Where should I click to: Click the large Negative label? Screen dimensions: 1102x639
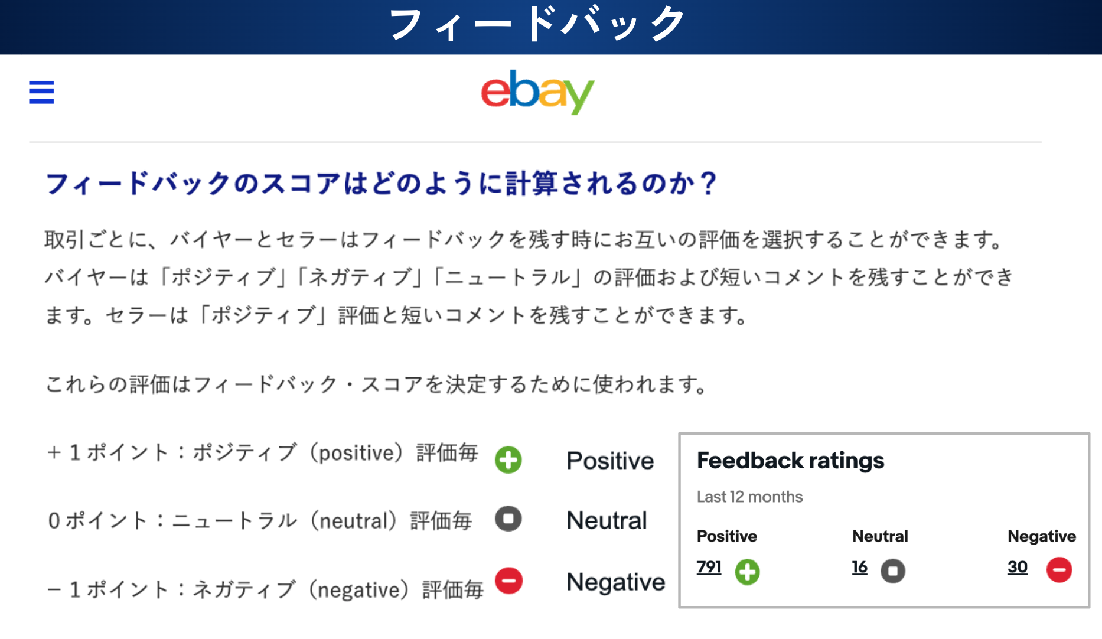click(x=615, y=582)
